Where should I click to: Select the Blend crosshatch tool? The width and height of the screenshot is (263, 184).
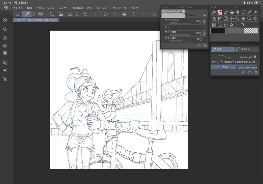pos(255,18)
